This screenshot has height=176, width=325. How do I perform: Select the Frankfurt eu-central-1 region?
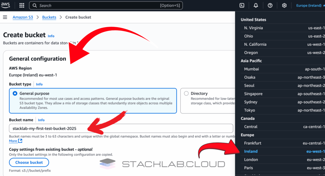283,143
